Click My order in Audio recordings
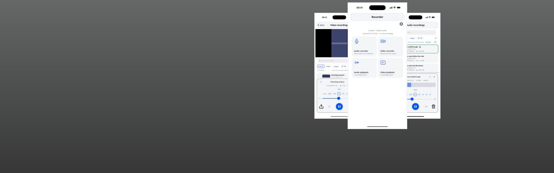Viewport: 554px width, 173px height. pos(428,42)
